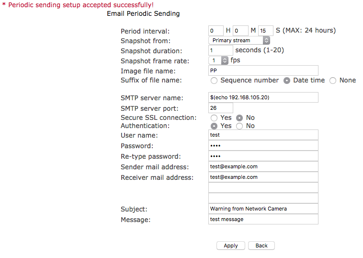This screenshot has height=258, width=363.
Task: Click the period interval minutes field
Action: point(241,31)
